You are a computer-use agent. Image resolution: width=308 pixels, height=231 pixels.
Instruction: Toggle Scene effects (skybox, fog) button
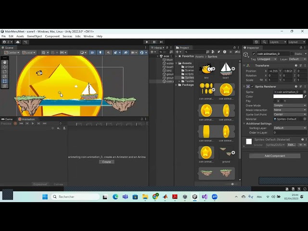(115, 52)
